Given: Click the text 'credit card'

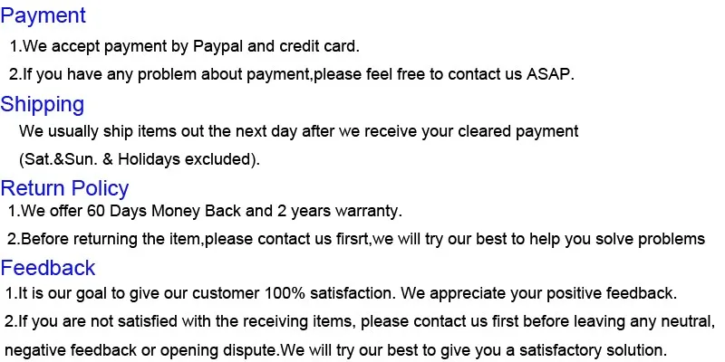Looking at the screenshot, I should point(318,46).
